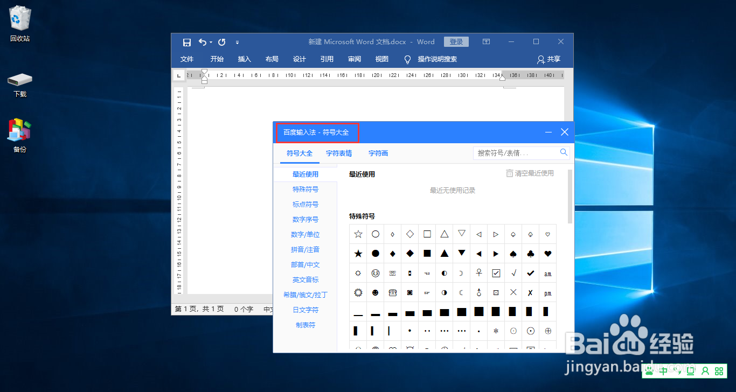Click the Baidu paw logo on IME bar
The image size is (736, 392).
click(650, 371)
